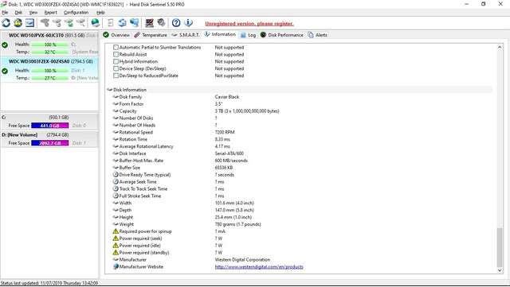The width and height of the screenshot is (510, 287).
Task: Click green status check of WD10JPVX disk
Action: click(x=5, y=45)
